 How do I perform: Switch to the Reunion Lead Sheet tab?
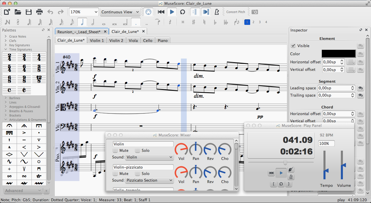click(79, 32)
